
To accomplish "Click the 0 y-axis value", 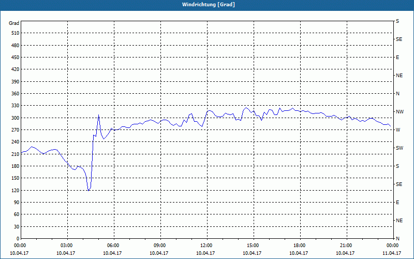I will (x=18, y=239).
